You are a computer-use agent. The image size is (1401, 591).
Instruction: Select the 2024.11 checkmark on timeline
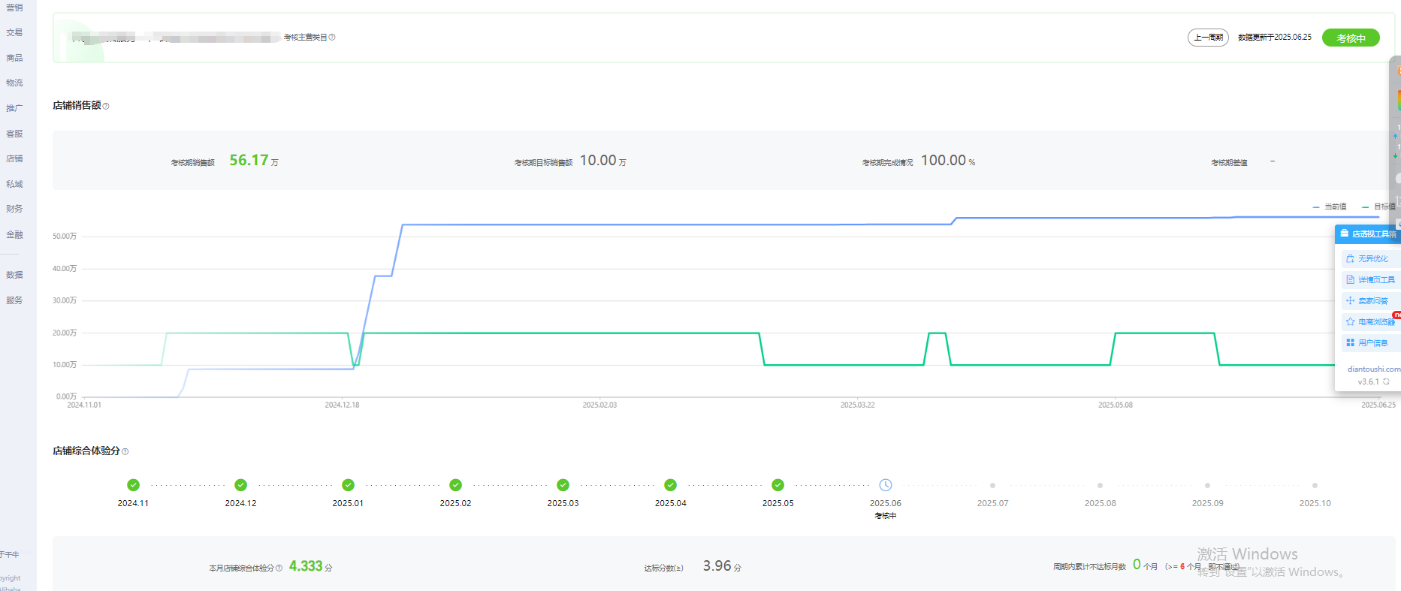tap(133, 485)
